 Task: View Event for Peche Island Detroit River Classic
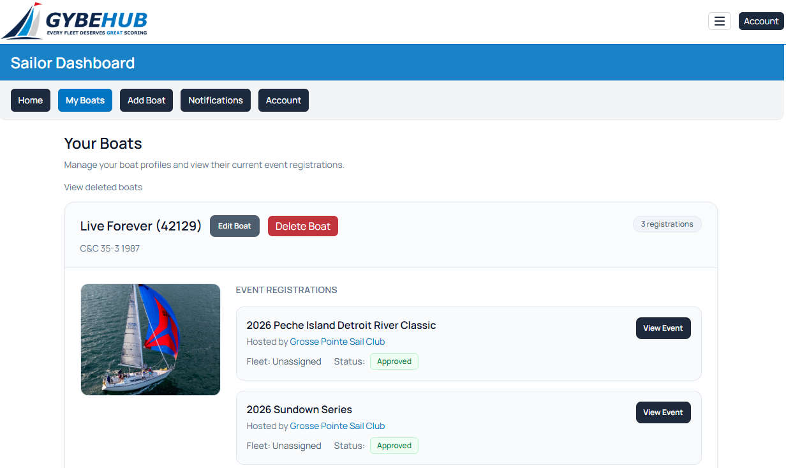(664, 328)
